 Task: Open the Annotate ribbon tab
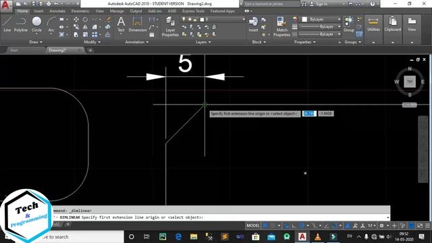57,11
